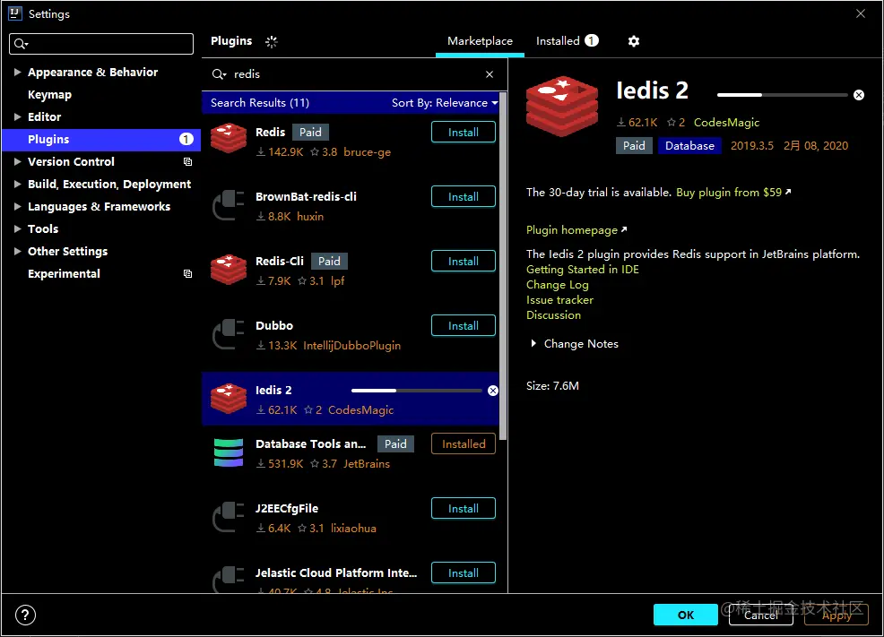Install the Redis-Cli plugin

[464, 262]
